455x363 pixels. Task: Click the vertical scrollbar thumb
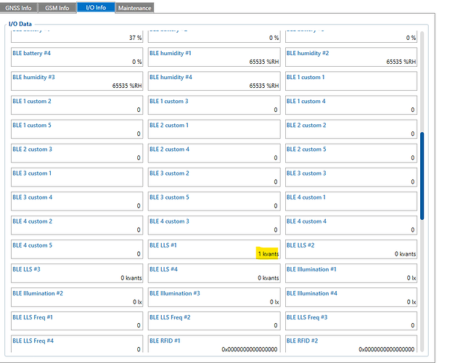click(x=422, y=174)
